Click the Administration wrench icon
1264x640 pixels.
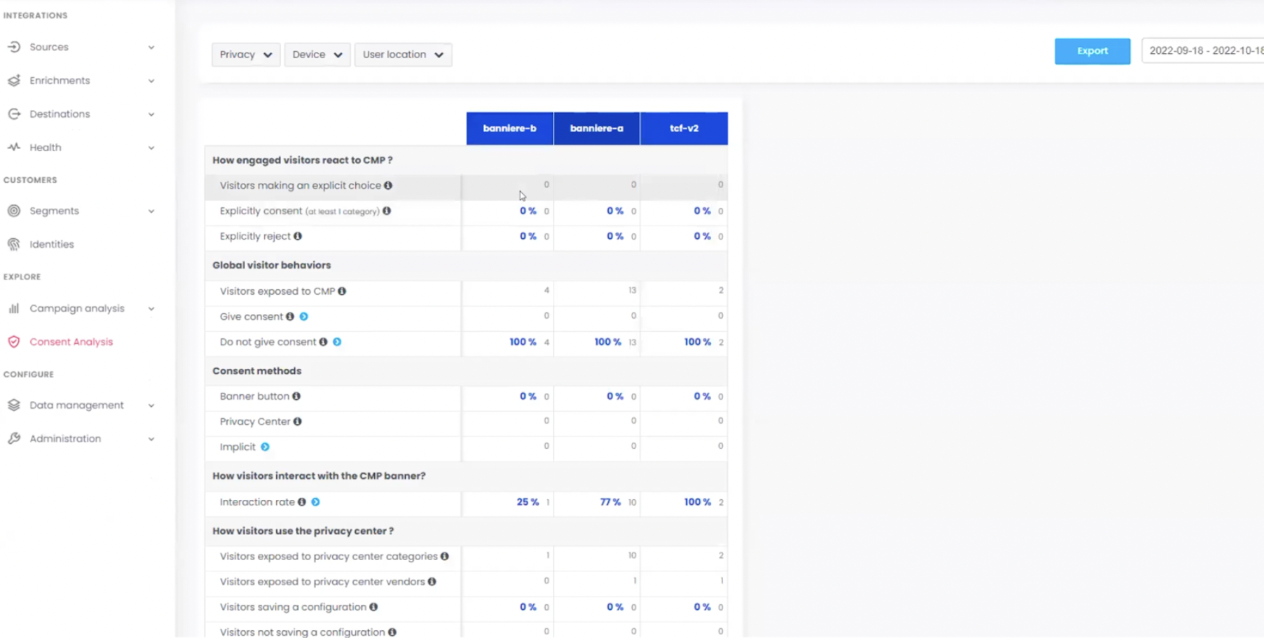coord(14,438)
